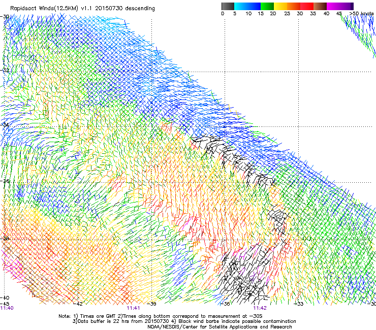Click the -33 longitude axis label
376x330 pixels.
click(299, 304)
